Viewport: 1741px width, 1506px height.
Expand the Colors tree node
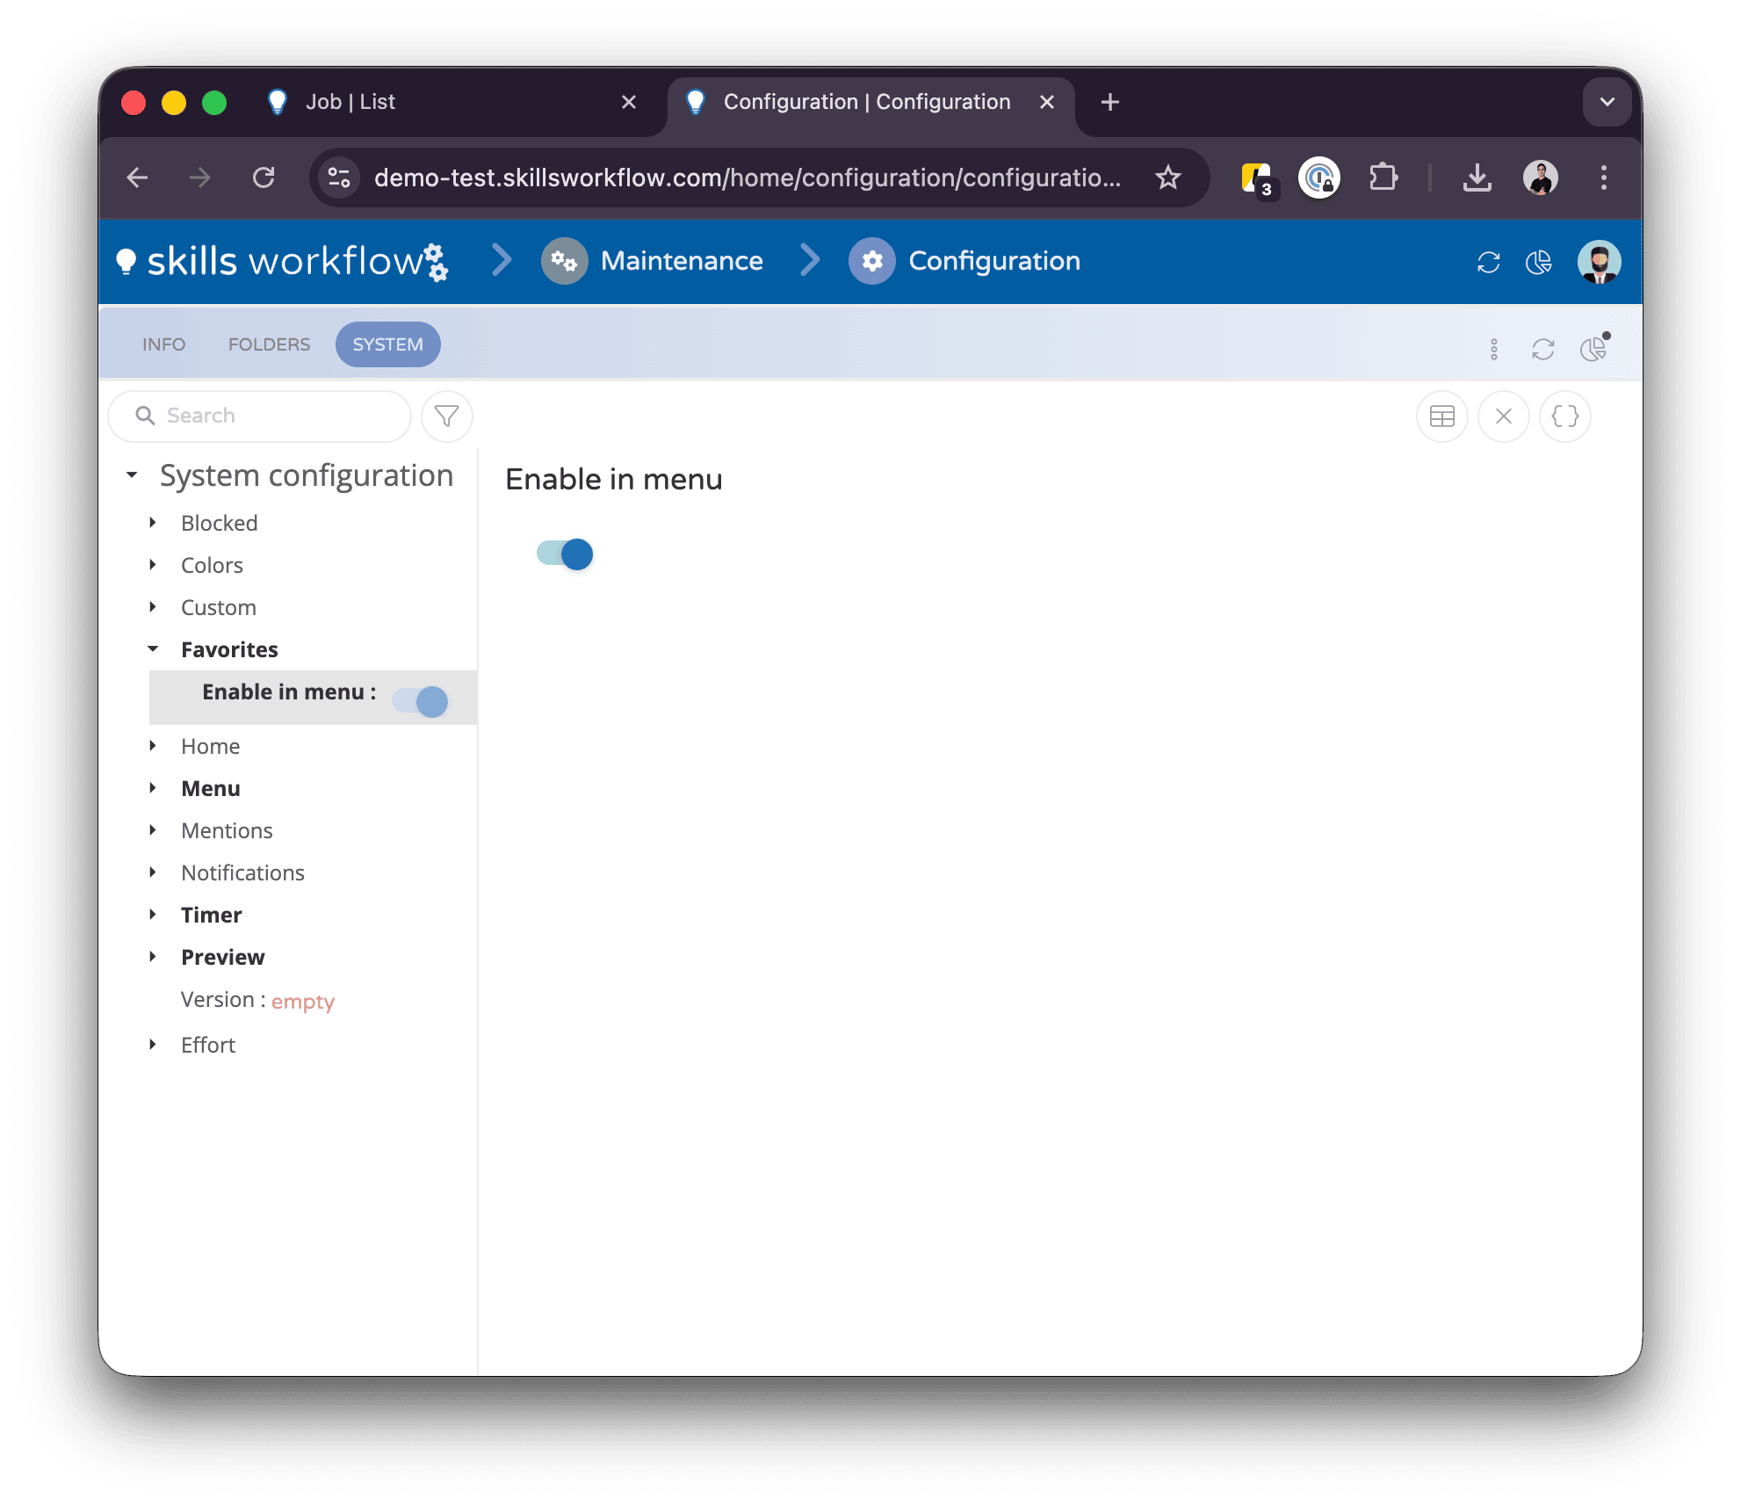153,565
